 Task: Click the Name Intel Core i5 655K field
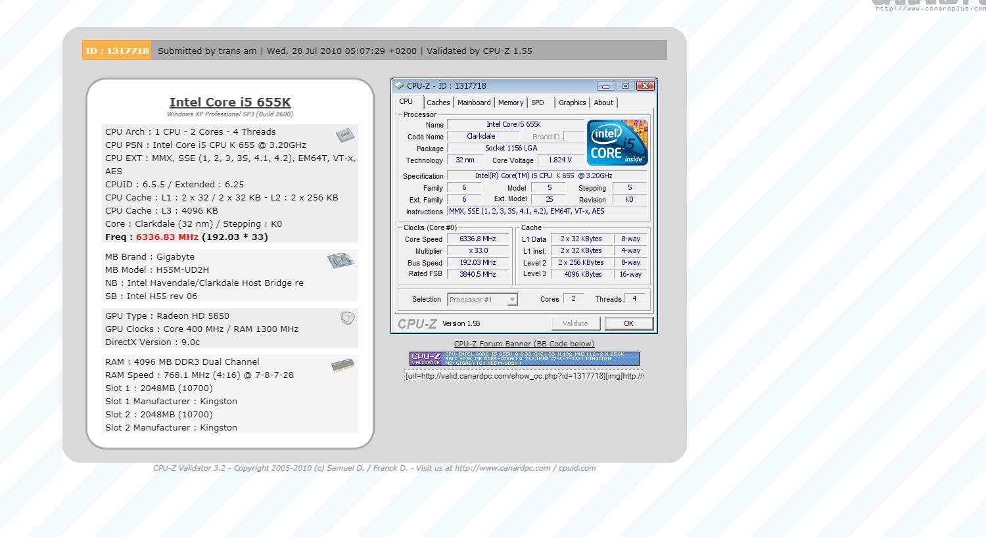pyautogui.click(x=515, y=124)
